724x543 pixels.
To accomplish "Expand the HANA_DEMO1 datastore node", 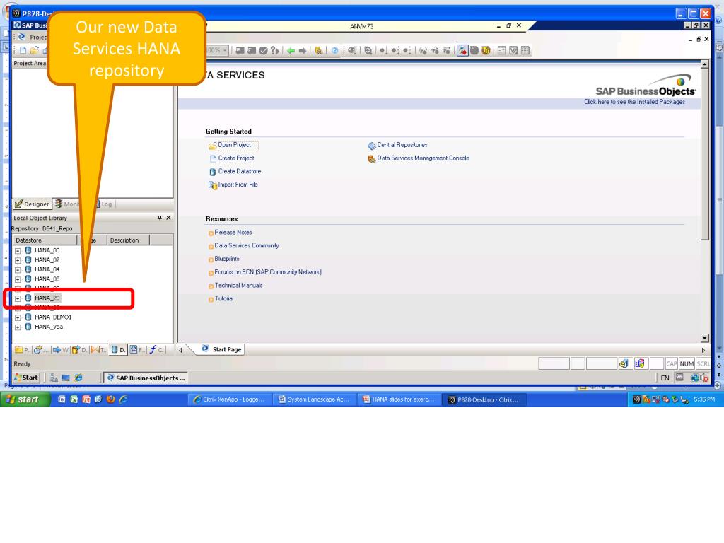I will point(18,317).
